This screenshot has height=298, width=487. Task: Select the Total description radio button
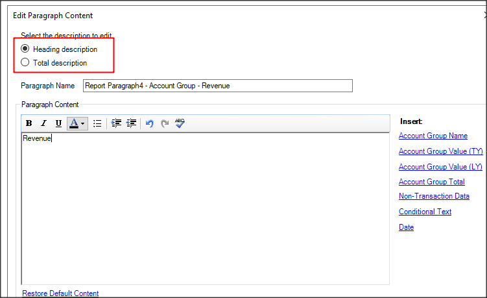pos(25,63)
